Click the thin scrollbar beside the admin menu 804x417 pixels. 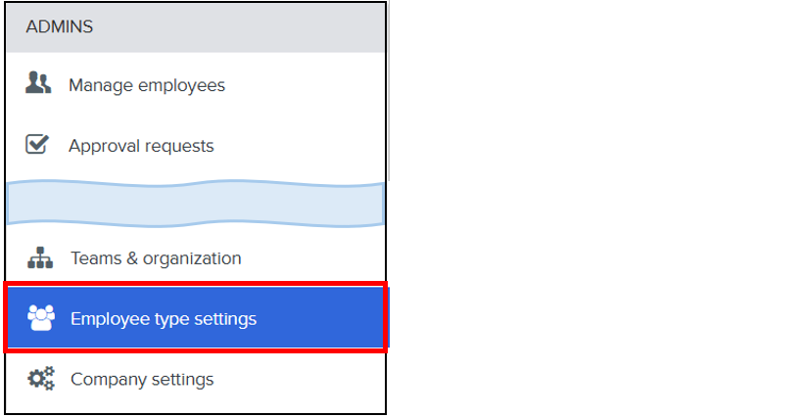[x=389, y=91]
